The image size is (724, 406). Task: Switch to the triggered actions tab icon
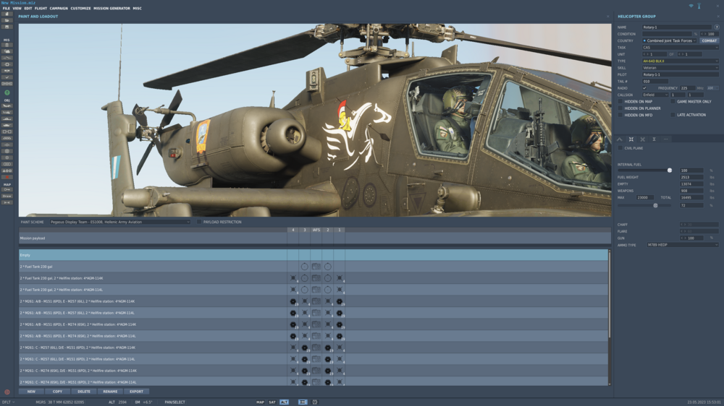[x=643, y=139]
